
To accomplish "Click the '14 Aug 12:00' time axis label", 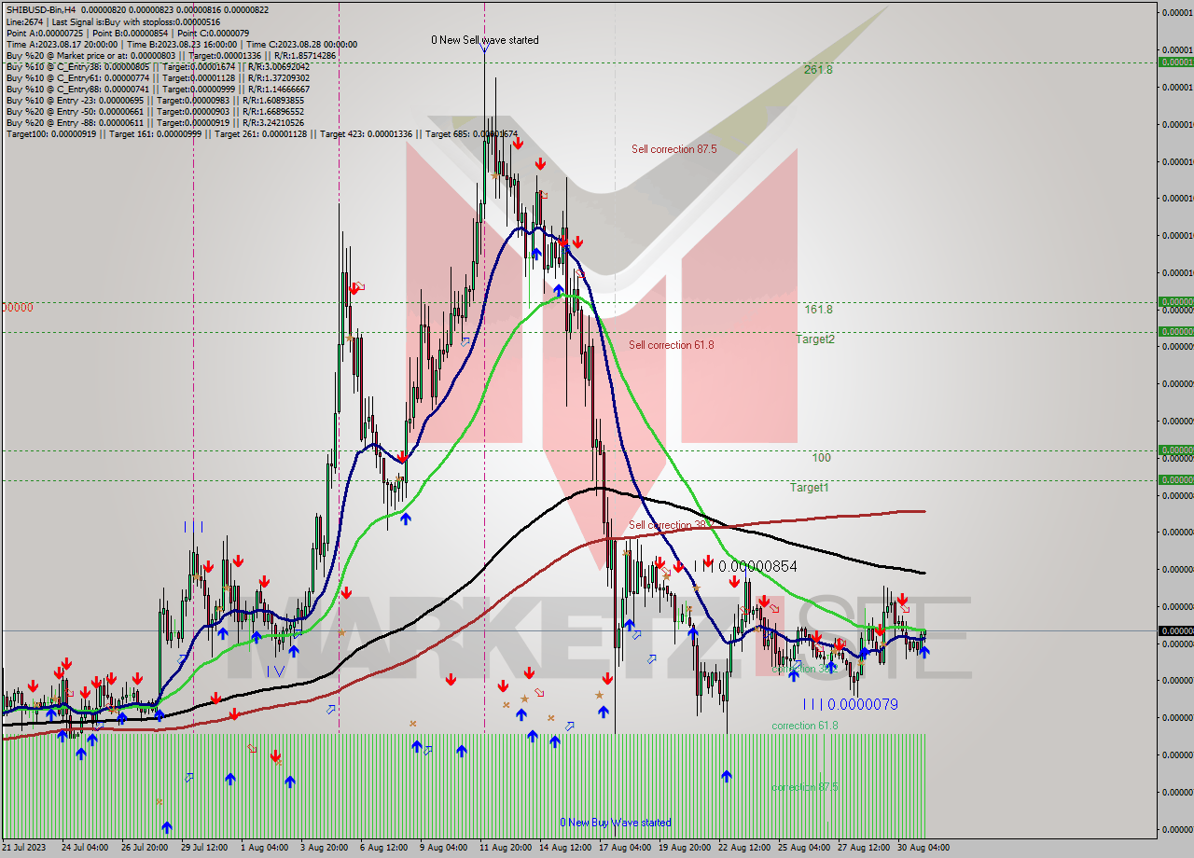I will point(565,848).
